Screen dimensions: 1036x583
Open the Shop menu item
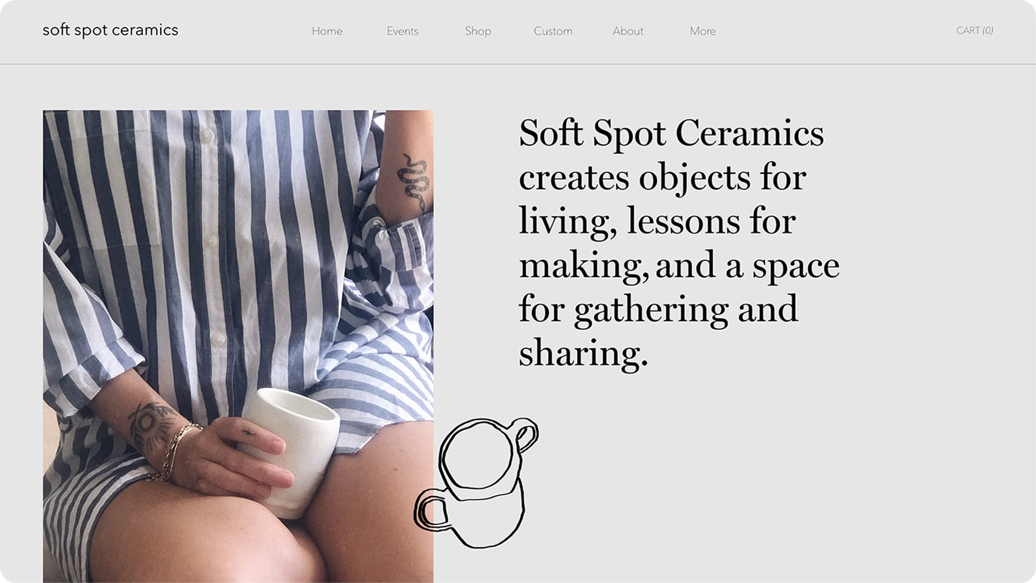[478, 31]
